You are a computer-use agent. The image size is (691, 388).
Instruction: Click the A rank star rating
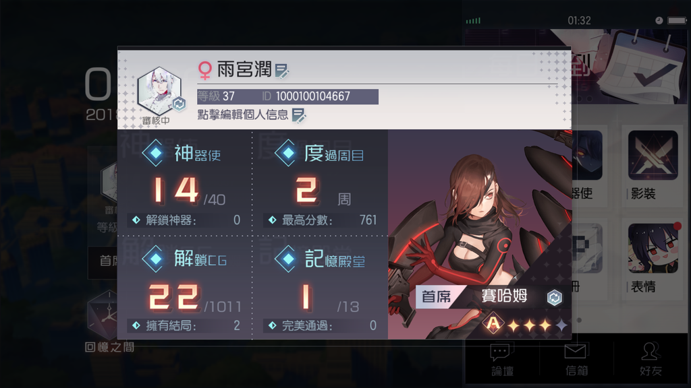[x=524, y=325]
